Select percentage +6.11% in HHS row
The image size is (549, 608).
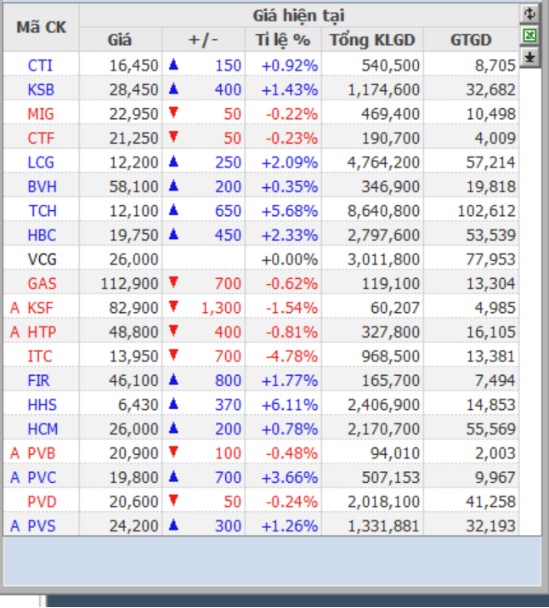point(290,405)
